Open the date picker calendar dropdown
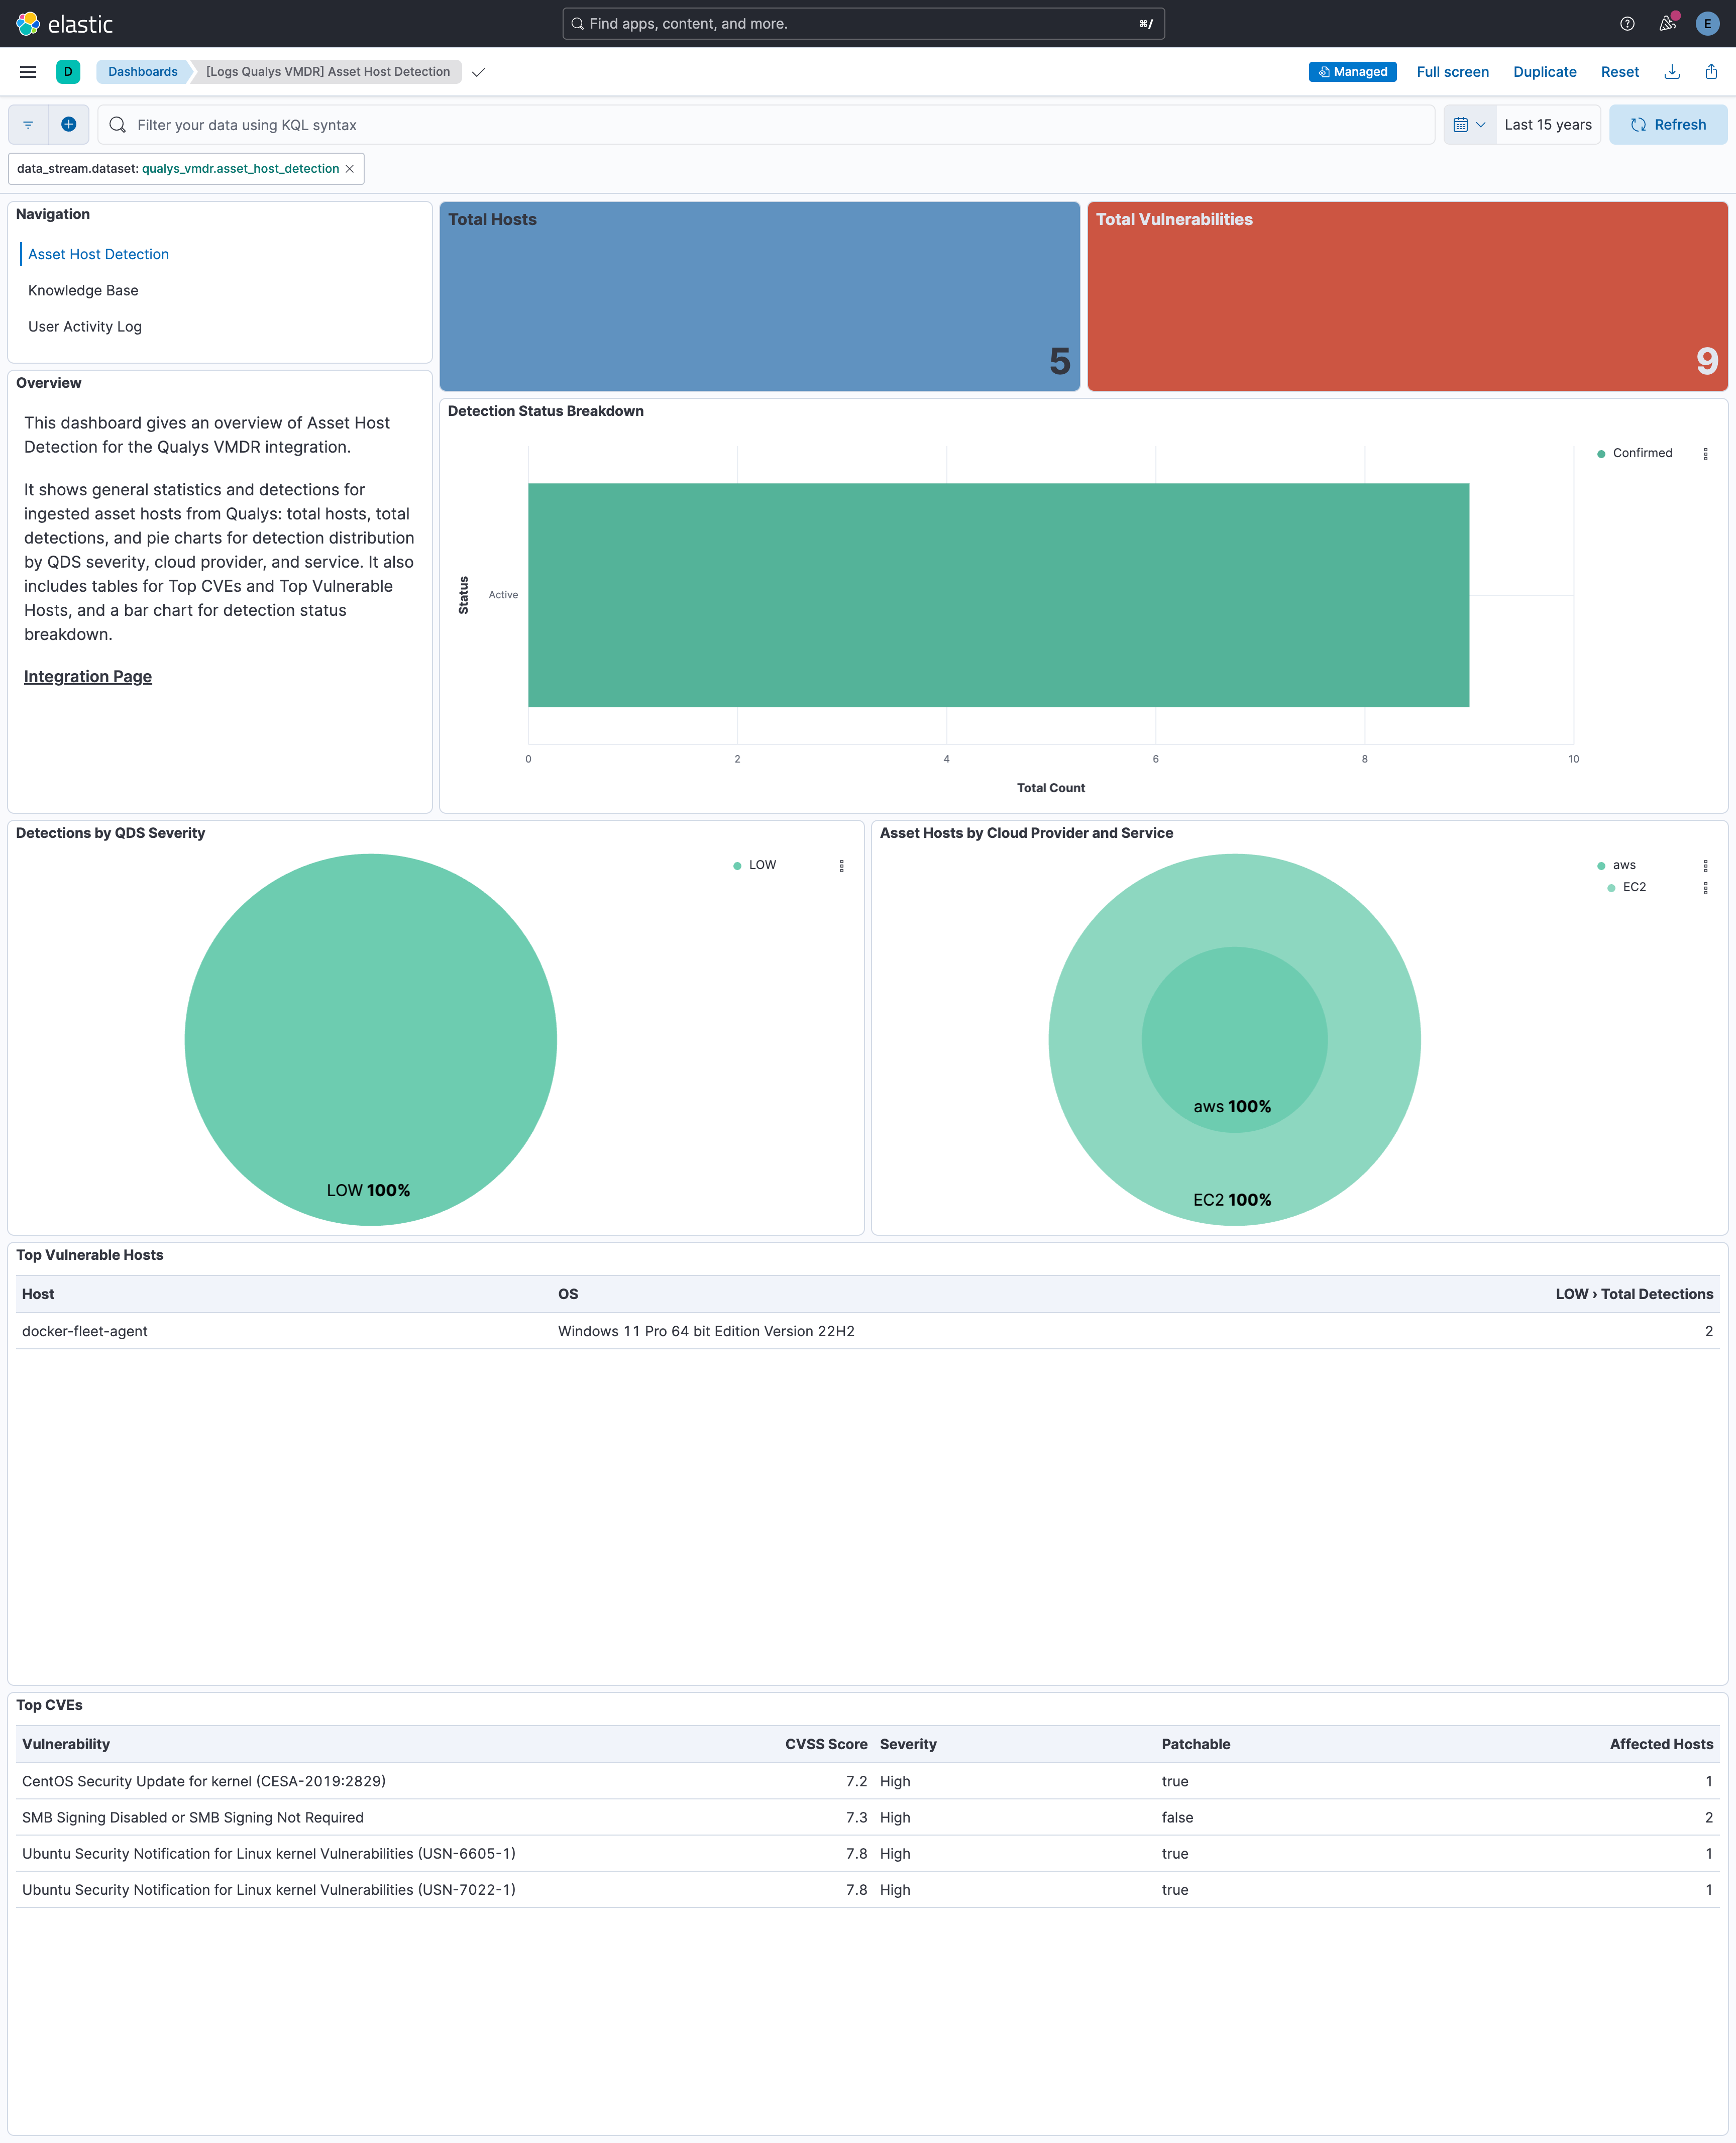The width and height of the screenshot is (1736, 2143). coord(1469,124)
